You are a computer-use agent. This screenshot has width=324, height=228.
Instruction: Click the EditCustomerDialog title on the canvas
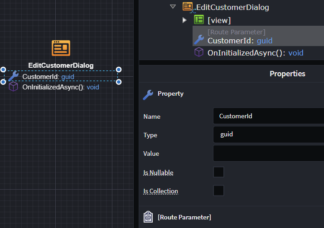click(61, 65)
